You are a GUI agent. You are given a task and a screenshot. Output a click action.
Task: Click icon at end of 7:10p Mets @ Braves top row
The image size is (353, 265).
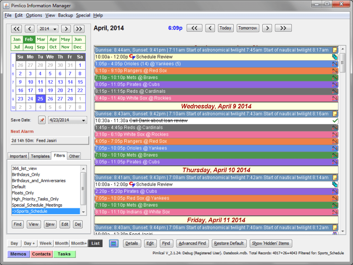pyautogui.click(x=335, y=78)
